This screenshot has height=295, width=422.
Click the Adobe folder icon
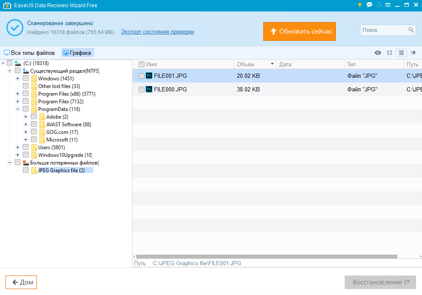[x=42, y=117]
